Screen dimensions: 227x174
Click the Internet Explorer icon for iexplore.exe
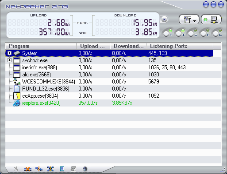pos(17,103)
